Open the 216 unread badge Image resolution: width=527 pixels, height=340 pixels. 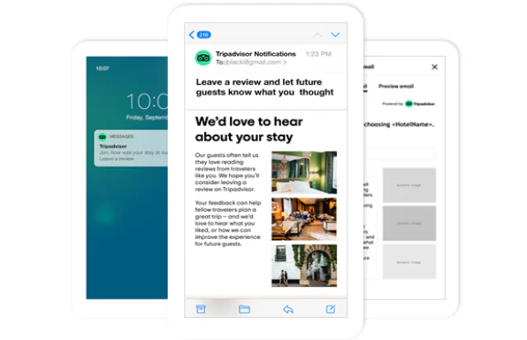203,35
